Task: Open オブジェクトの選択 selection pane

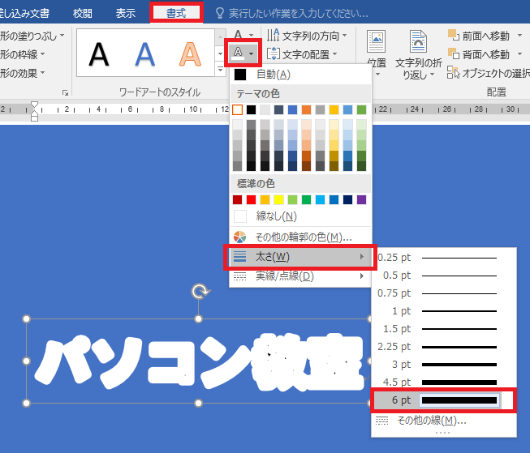Action: pos(489,73)
